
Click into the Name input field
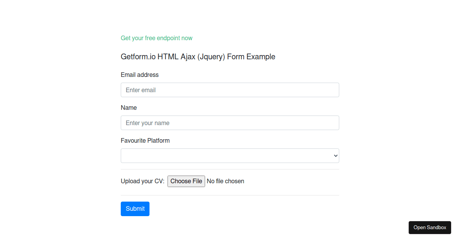pos(230,123)
